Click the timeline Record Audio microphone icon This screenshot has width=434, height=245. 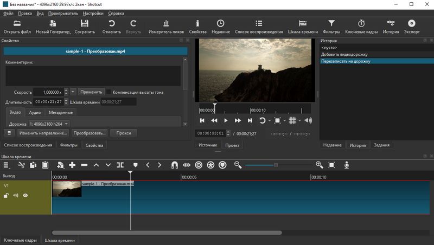[346, 165]
